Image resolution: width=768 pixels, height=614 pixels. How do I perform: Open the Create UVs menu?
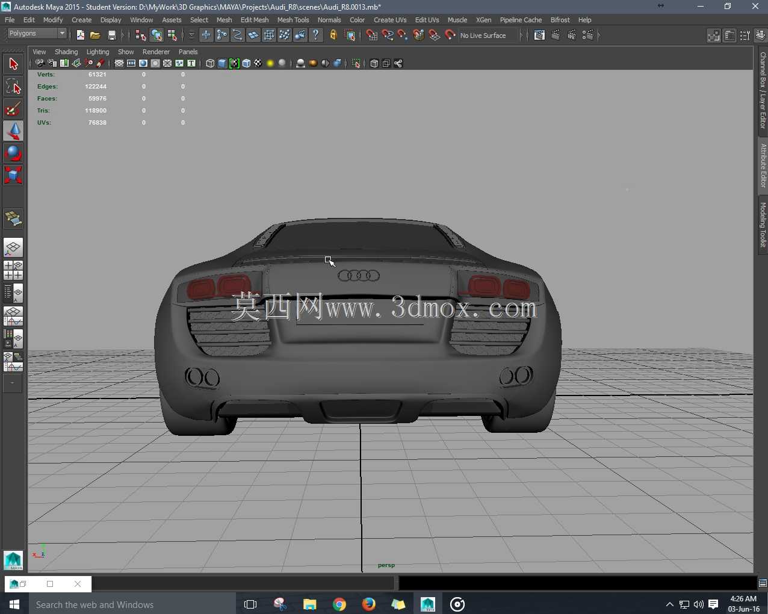(x=390, y=20)
